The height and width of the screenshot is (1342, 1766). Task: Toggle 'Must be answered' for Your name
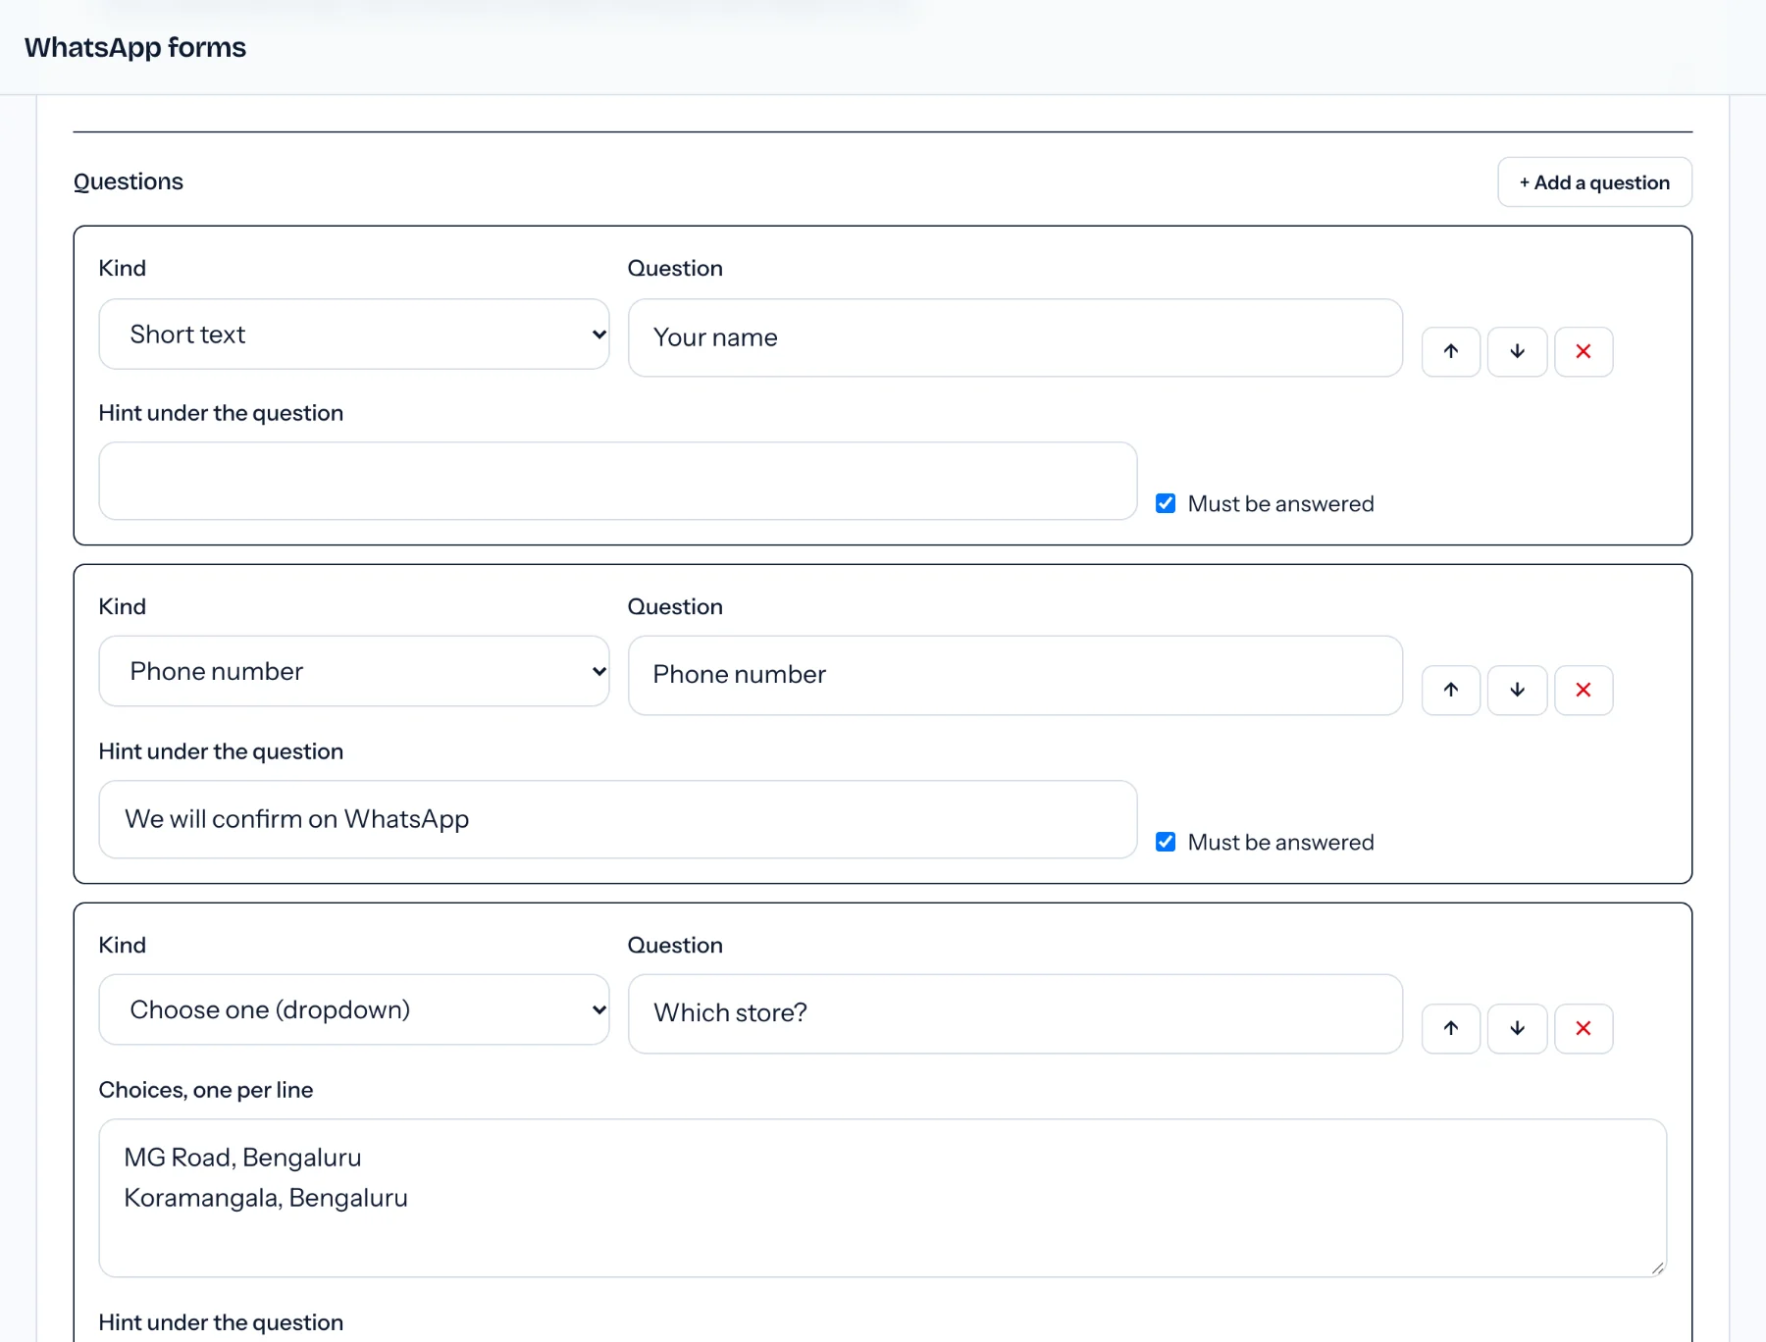click(1166, 503)
